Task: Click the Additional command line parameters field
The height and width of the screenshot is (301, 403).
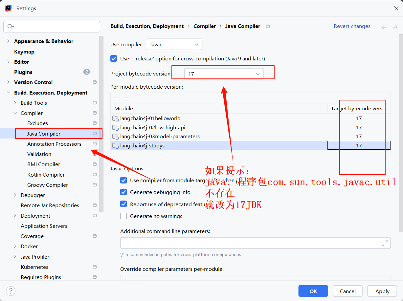Action: pyautogui.click(x=250, y=243)
